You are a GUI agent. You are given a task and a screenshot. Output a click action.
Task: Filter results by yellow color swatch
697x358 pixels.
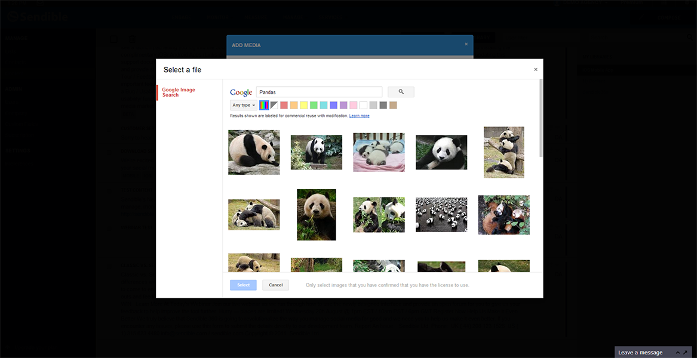[x=304, y=105]
